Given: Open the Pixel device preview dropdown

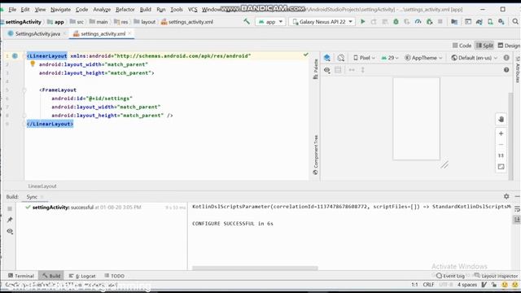Looking at the screenshot, I should pyautogui.click(x=364, y=58).
